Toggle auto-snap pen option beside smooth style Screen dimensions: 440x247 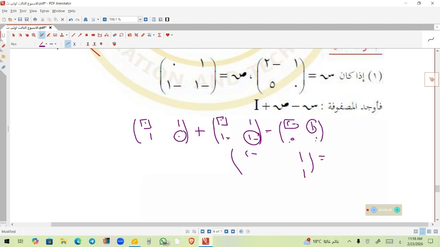click(74, 44)
